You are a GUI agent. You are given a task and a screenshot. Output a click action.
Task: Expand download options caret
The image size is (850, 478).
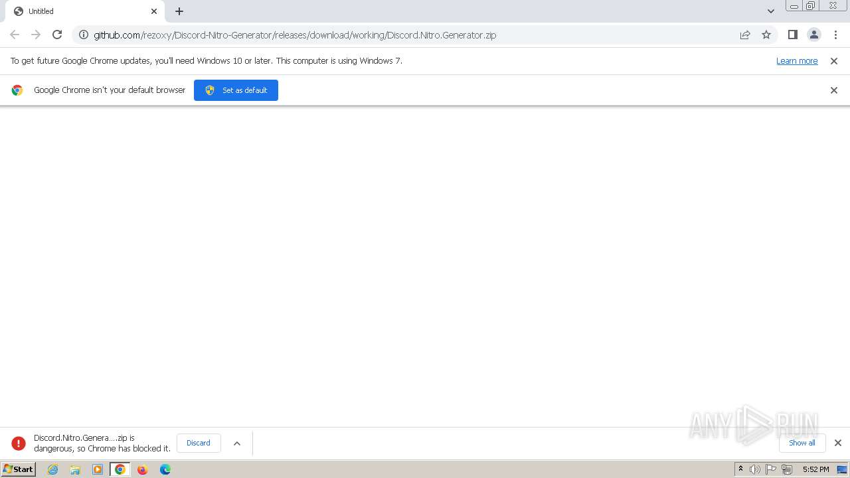(x=237, y=443)
